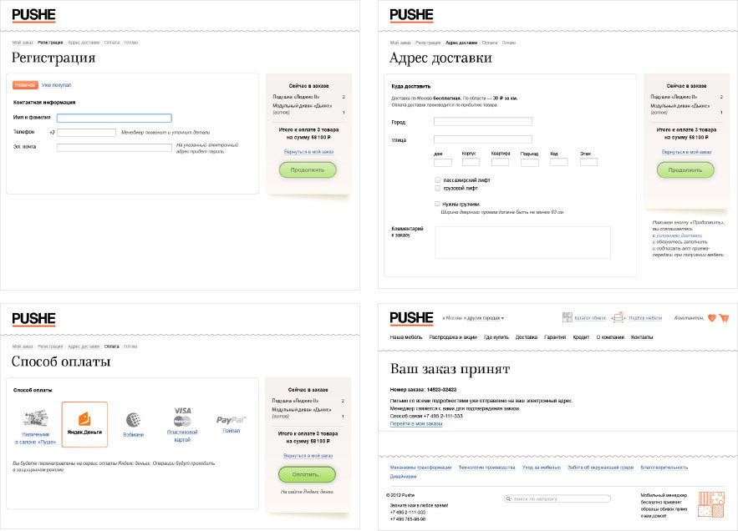The width and height of the screenshot is (738, 531).
Task: Click the 'Комментарий к заказу' text area
Action: (522, 242)
